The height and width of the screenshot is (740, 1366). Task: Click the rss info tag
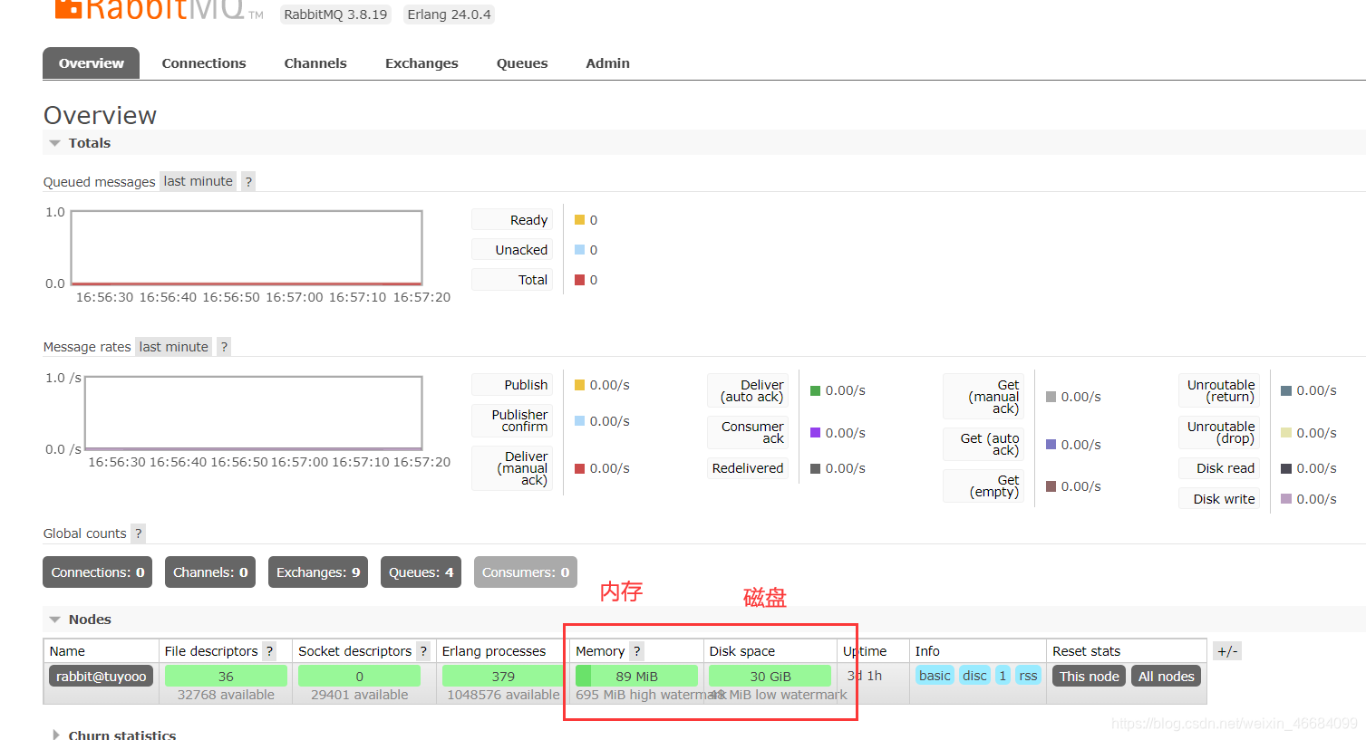[1028, 676]
